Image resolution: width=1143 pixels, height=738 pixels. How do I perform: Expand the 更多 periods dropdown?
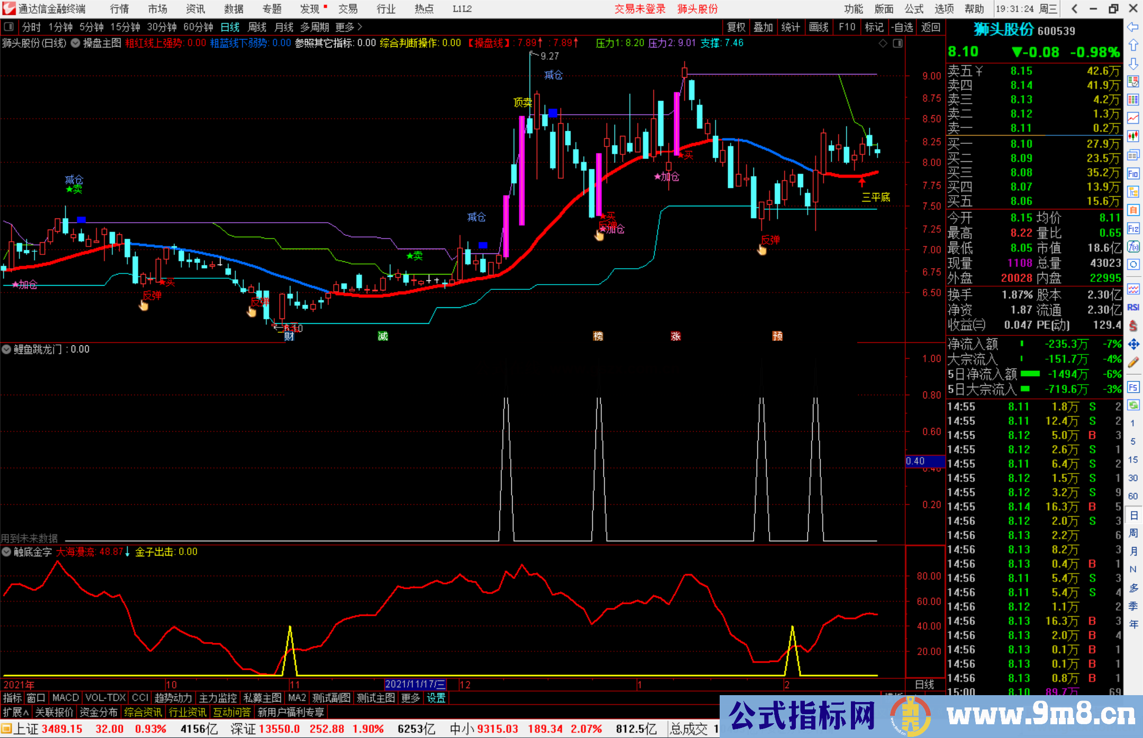click(349, 27)
